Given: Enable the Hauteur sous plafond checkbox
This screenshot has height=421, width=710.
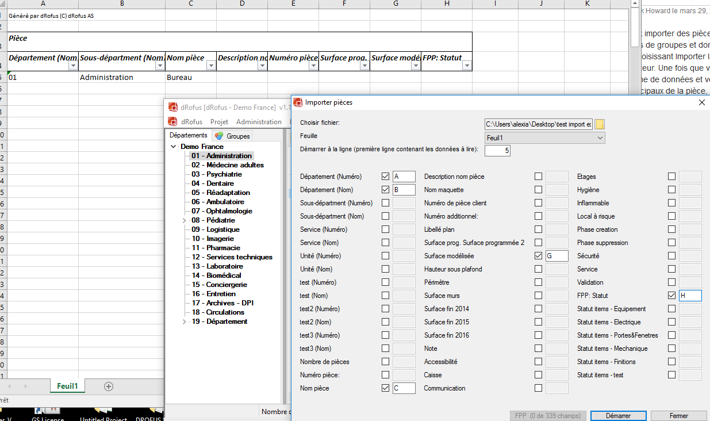Looking at the screenshot, I should (538, 269).
